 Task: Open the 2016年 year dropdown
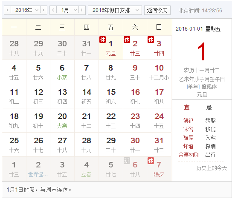tap(26, 10)
